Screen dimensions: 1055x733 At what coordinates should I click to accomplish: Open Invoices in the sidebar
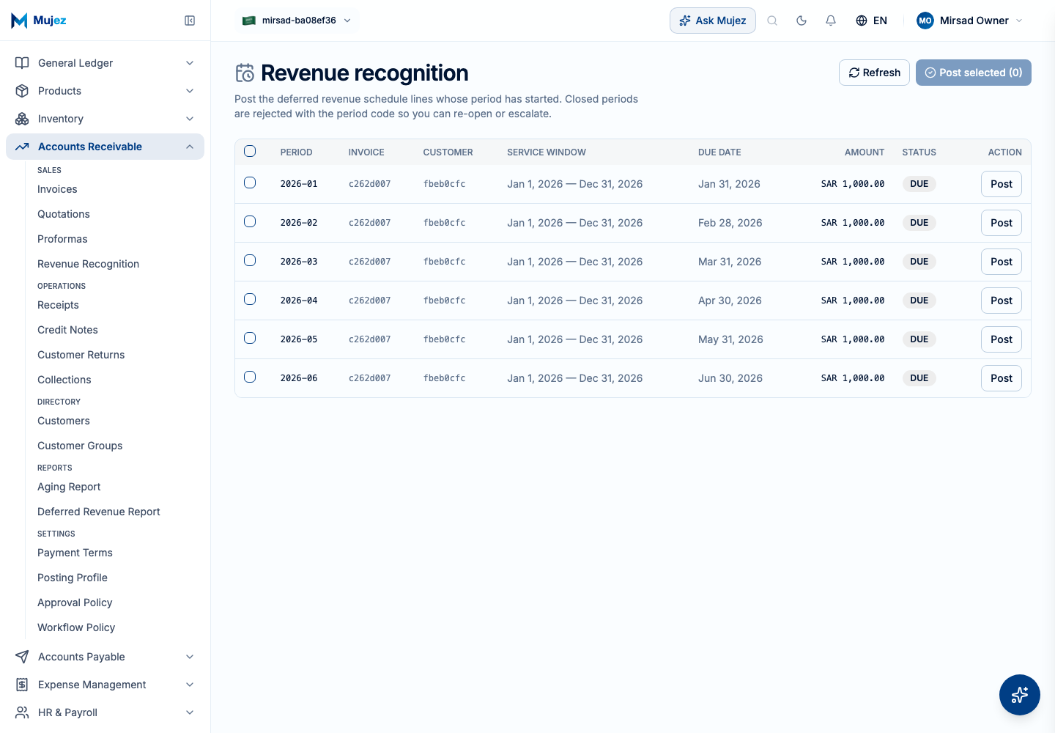coord(57,189)
